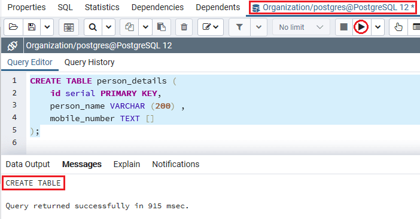
Task: Open Dependents tab
Action: pyautogui.click(x=218, y=8)
